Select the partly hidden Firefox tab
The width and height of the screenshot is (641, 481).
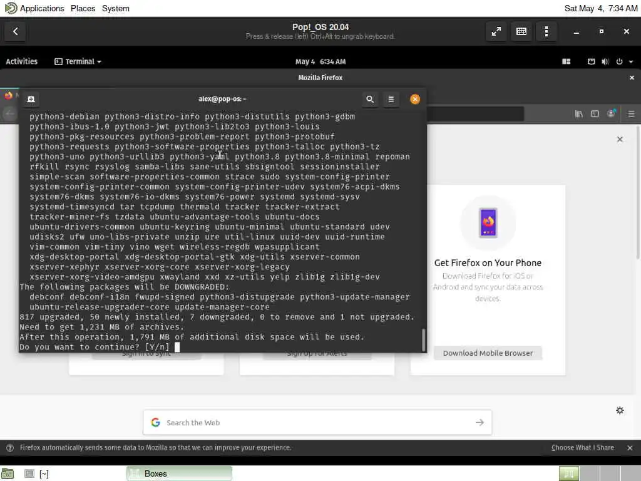pos(9,96)
